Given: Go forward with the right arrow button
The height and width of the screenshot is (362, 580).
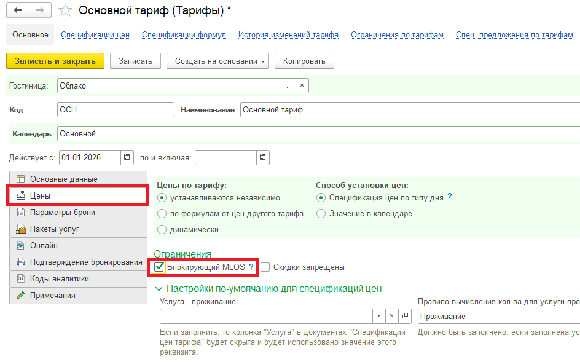Looking at the screenshot, I should point(40,10).
